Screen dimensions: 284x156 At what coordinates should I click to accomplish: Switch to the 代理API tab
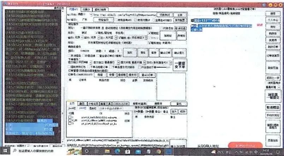pyautogui.click(x=73, y=10)
